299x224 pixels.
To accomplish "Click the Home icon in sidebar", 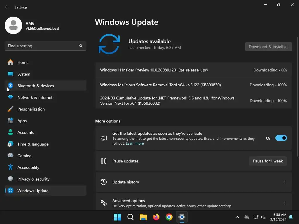I will 11,62.
